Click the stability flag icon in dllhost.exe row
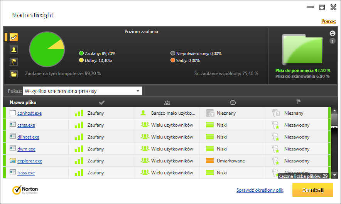 coord(275,137)
